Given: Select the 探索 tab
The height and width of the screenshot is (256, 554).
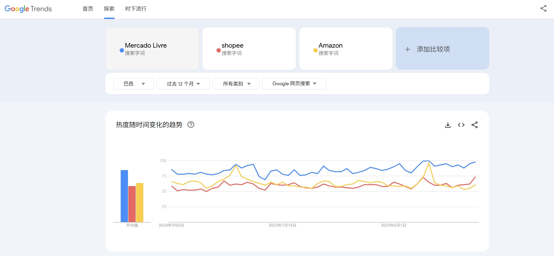Looking at the screenshot, I should pyautogui.click(x=109, y=9).
